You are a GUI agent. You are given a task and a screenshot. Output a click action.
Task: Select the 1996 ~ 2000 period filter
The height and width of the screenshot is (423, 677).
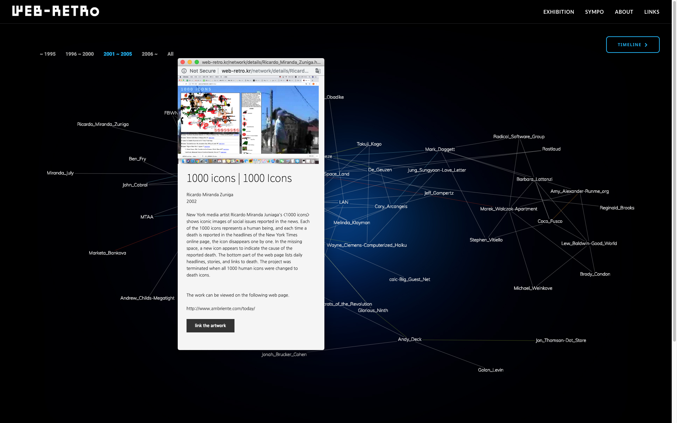click(79, 54)
